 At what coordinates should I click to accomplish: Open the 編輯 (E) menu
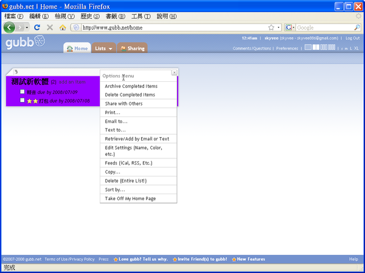pyautogui.click(x=39, y=16)
